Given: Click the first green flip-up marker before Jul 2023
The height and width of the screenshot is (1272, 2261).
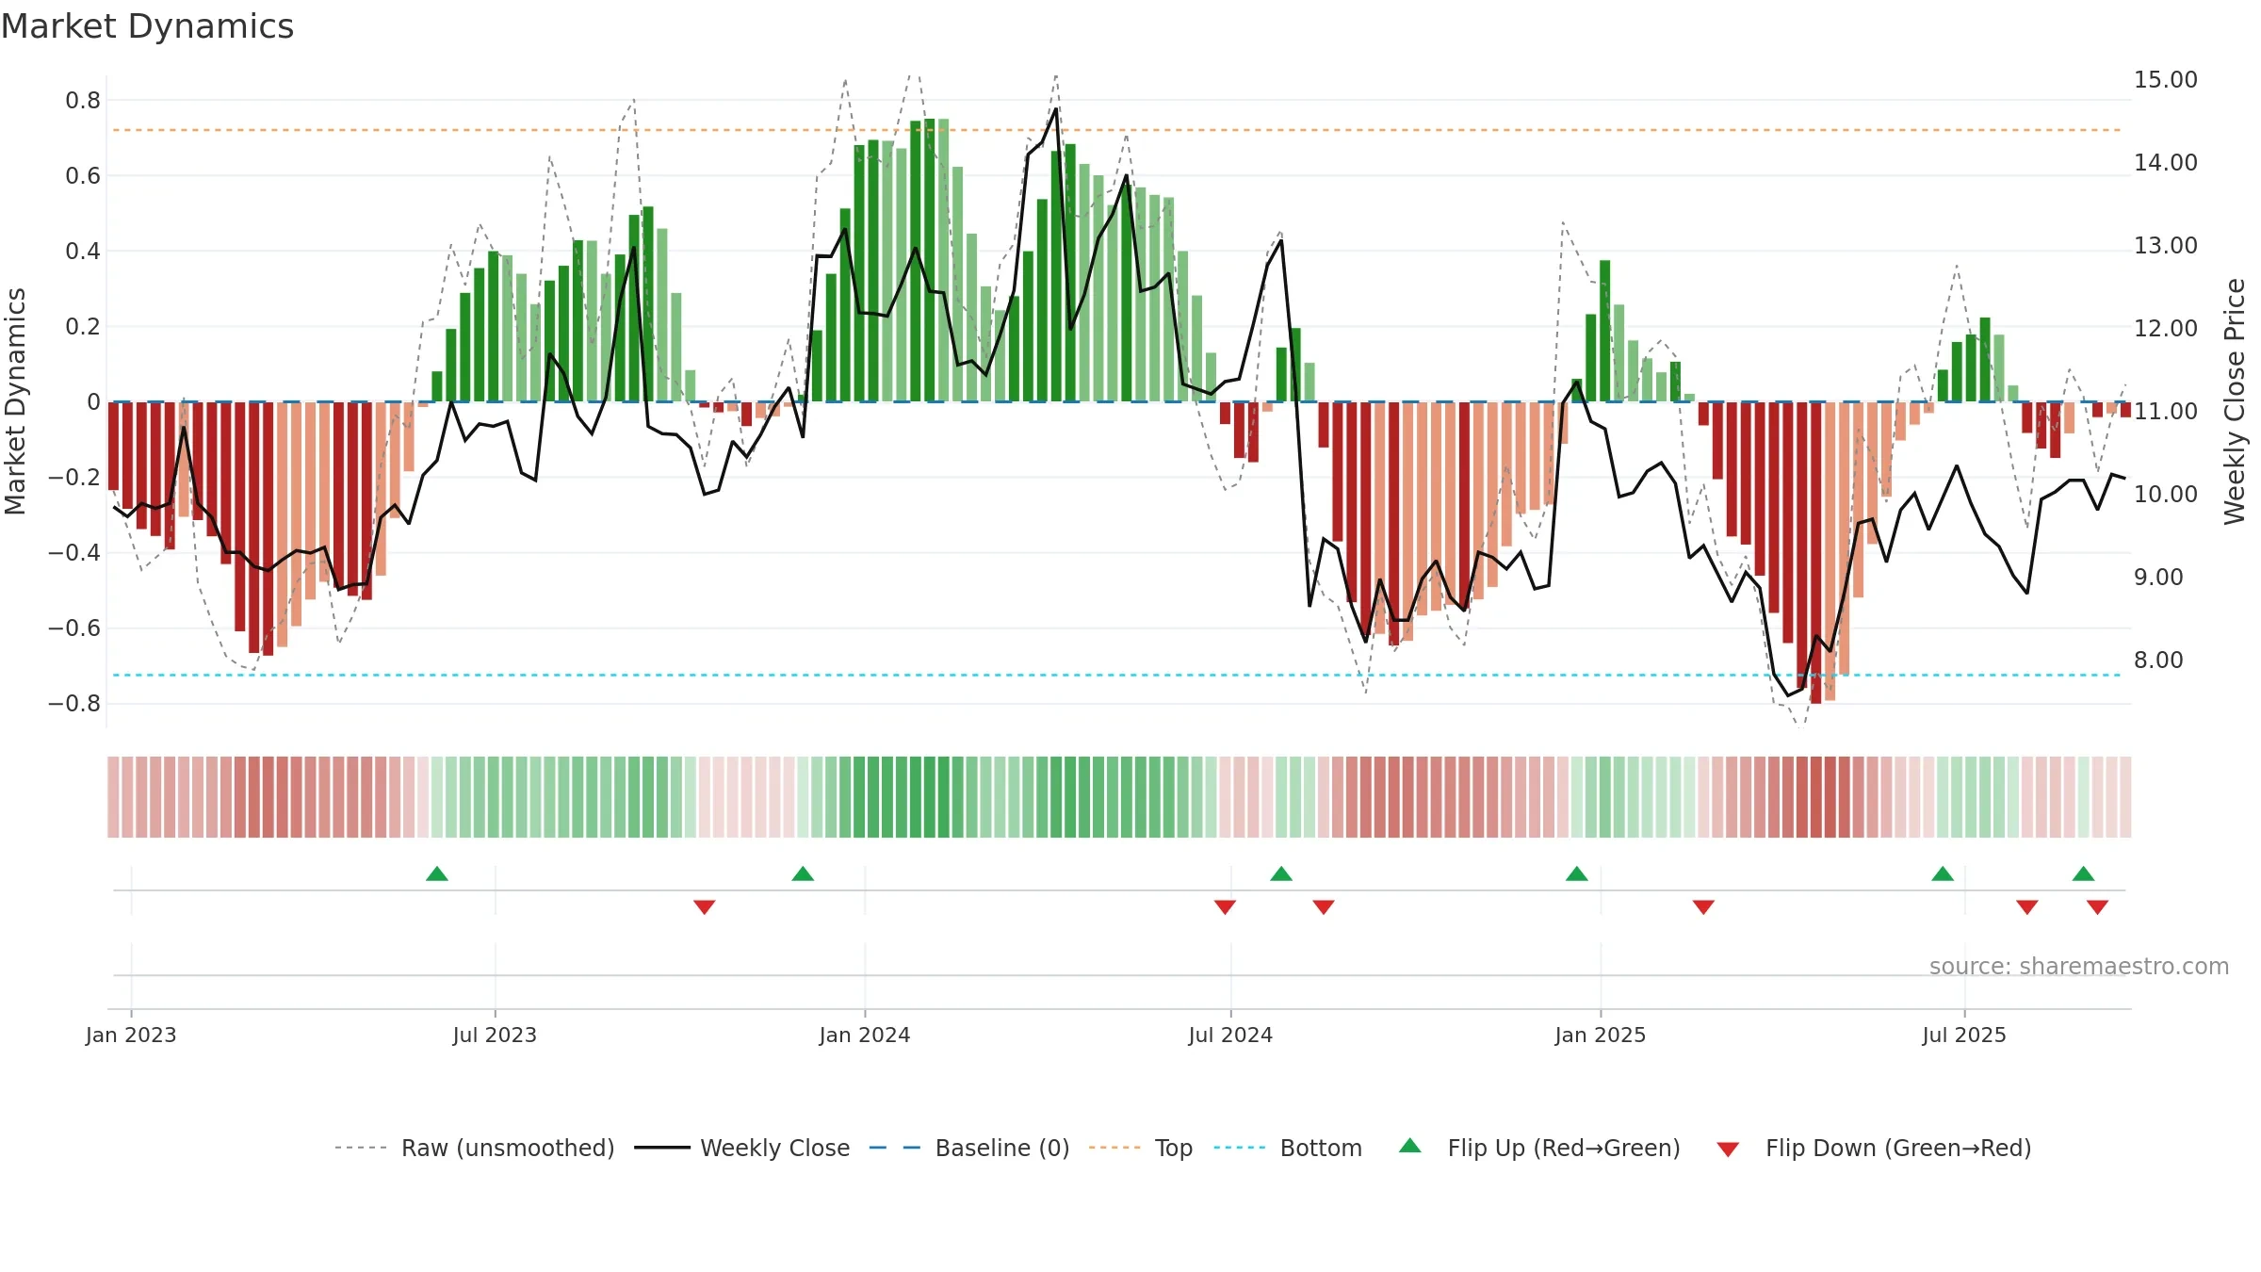Looking at the screenshot, I should coord(437,873).
